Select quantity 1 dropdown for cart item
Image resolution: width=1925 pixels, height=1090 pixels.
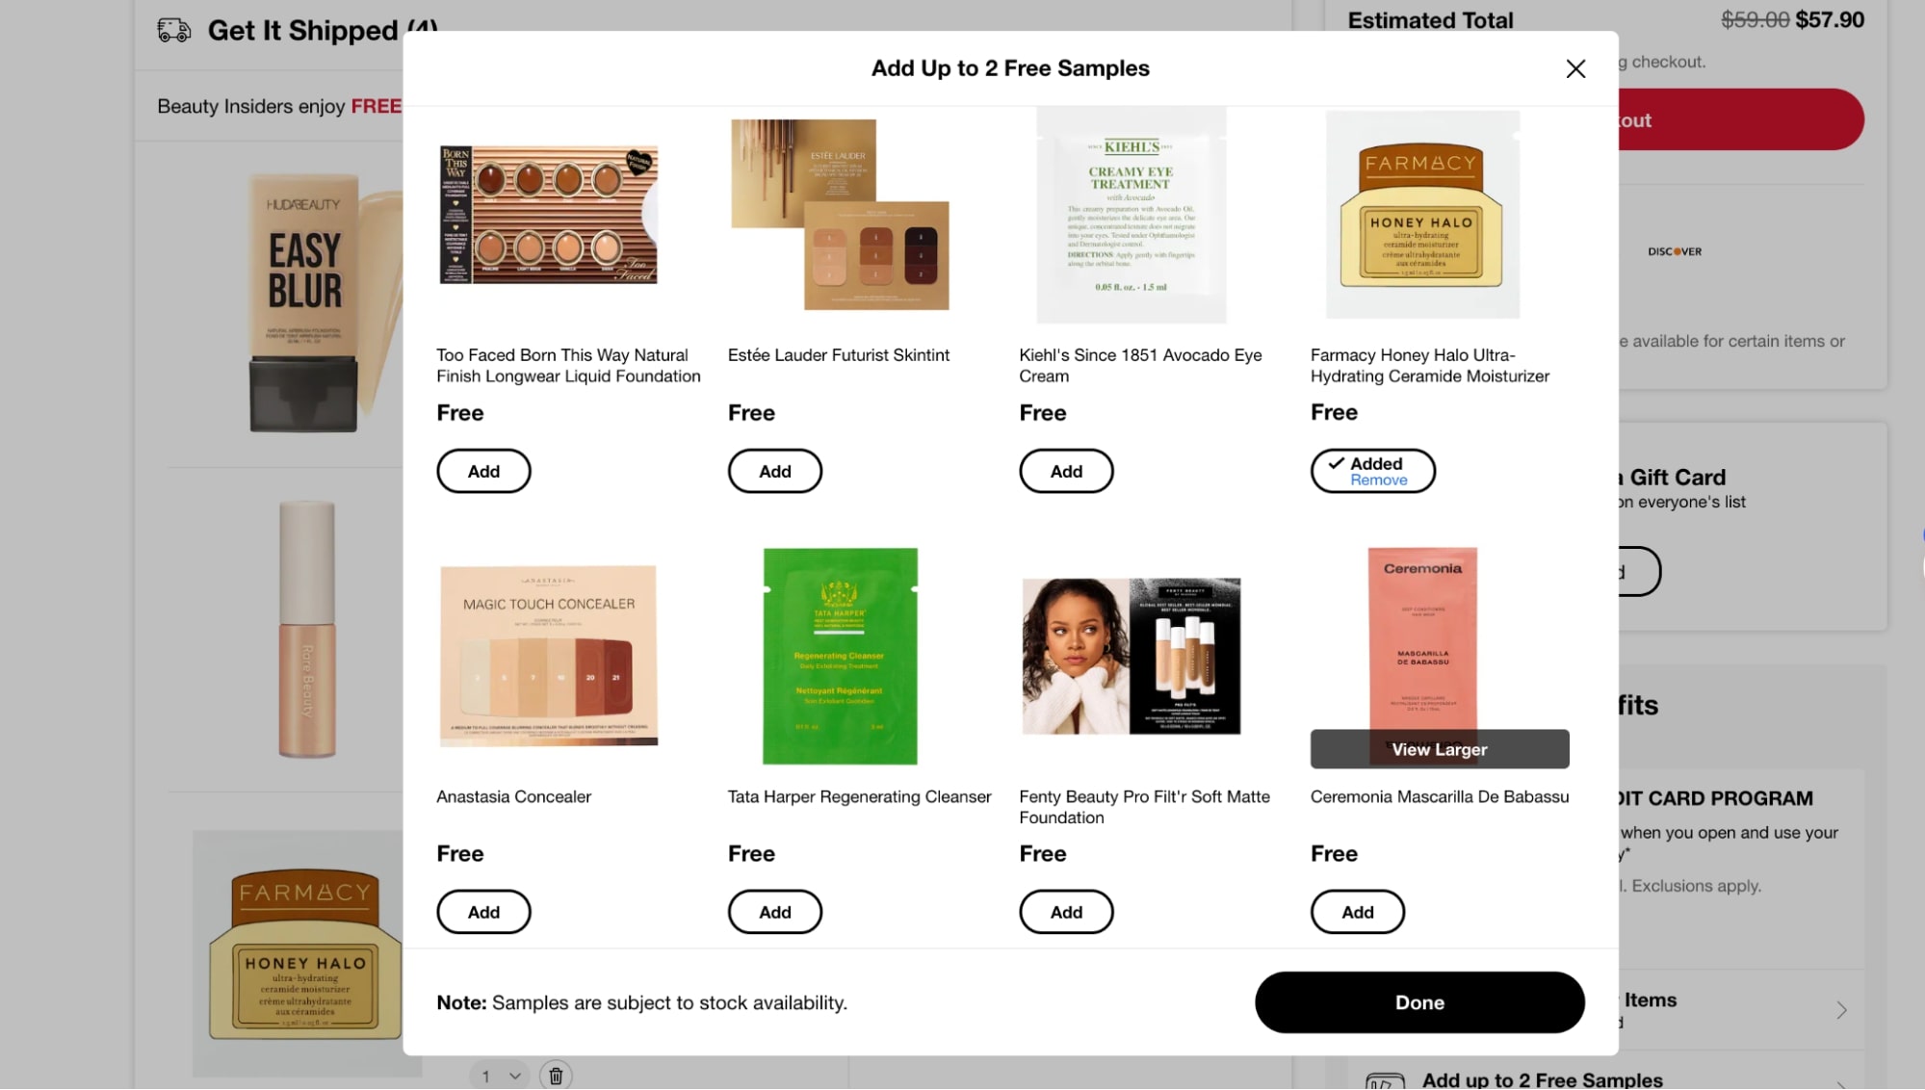[499, 1076]
